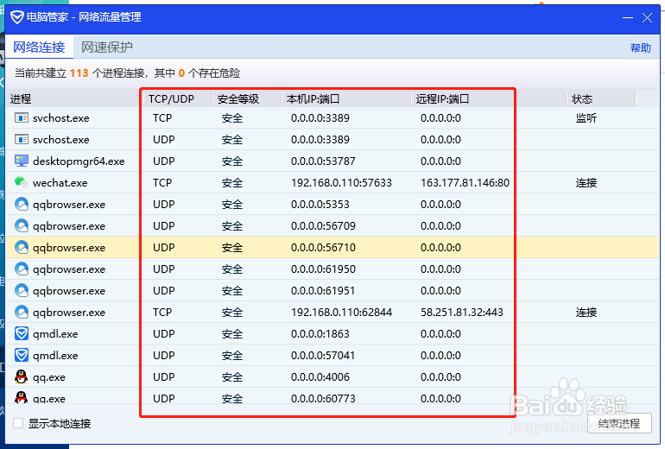Sort by the TCP/UDP column header

pyautogui.click(x=177, y=99)
